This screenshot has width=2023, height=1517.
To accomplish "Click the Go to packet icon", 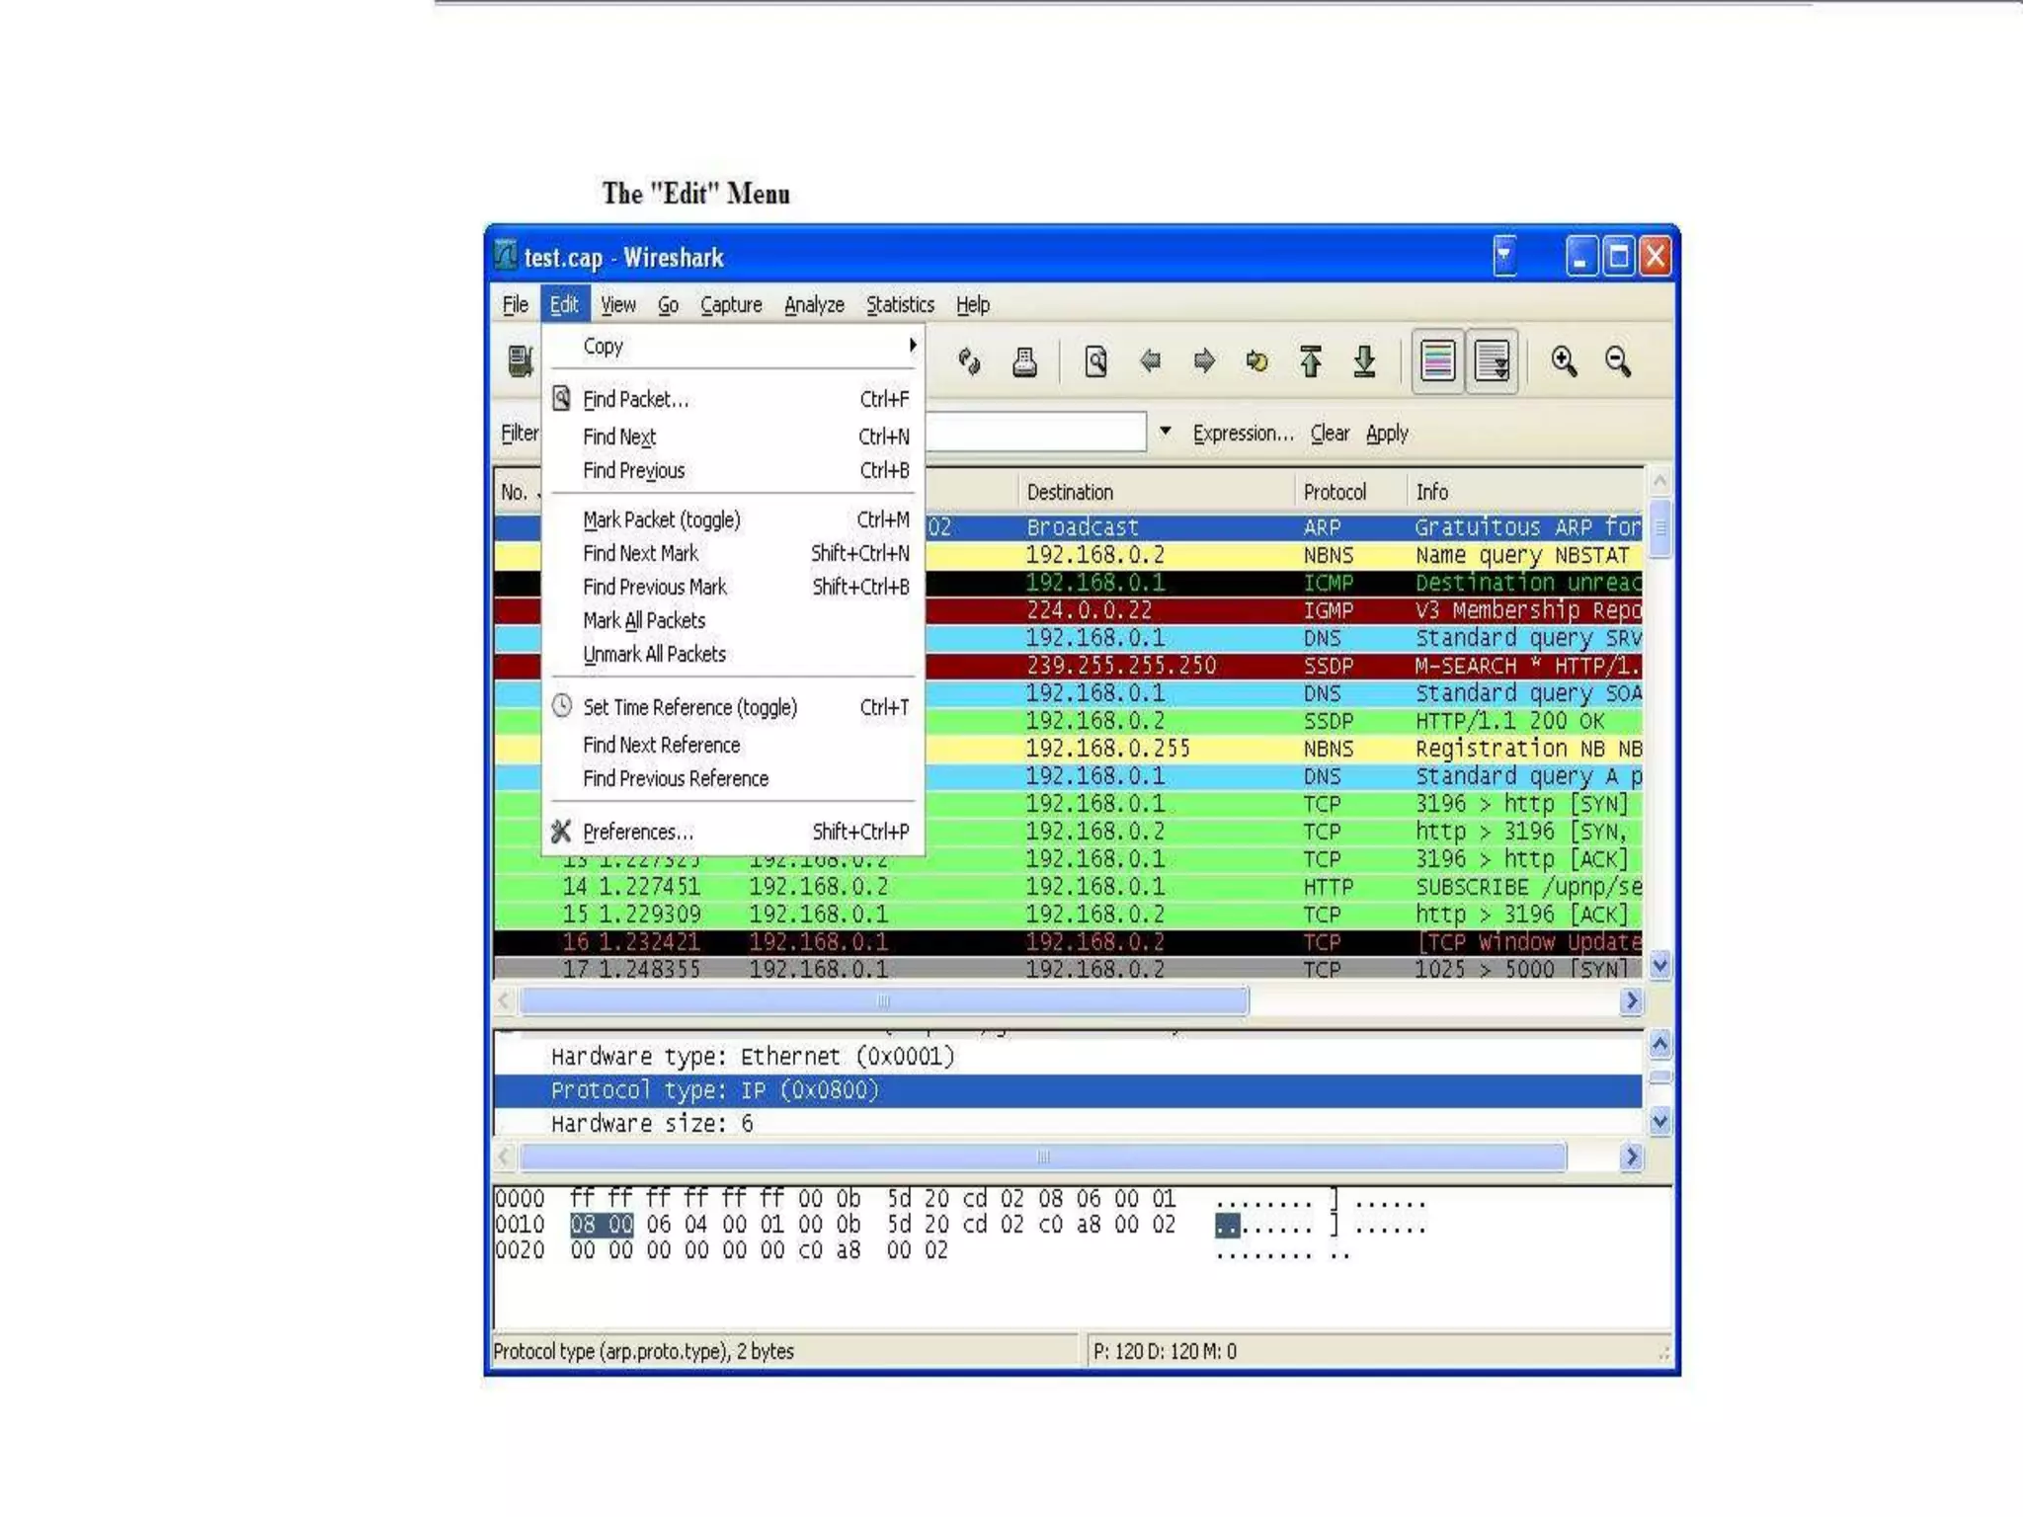I will (x=1256, y=362).
